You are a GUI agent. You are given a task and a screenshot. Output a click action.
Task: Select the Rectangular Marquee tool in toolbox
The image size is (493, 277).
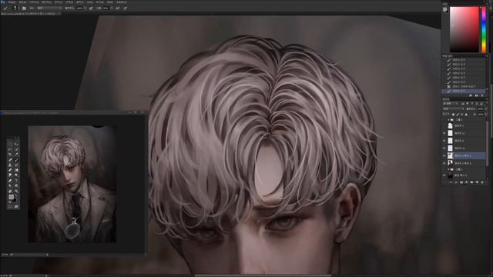pos(10,144)
